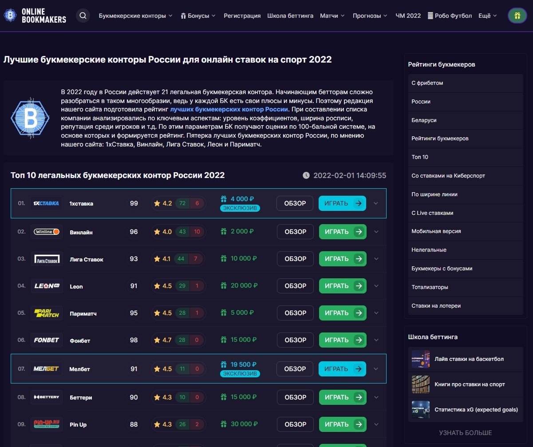Image resolution: width=533 pixels, height=447 pixels.
Task: Click the Bettery bookmaker logo
Action: tap(46, 397)
